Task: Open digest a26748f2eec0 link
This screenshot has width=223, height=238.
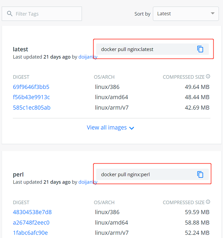Action: click(31, 222)
